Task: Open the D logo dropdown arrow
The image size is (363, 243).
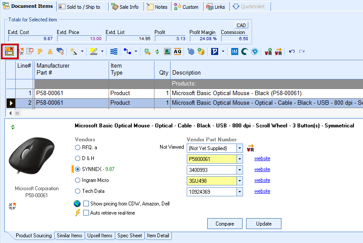Action: tap(223, 51)
